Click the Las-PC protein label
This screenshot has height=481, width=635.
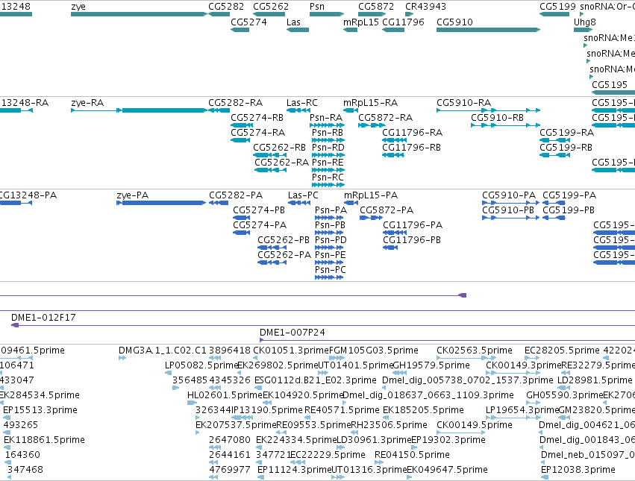click(303, 195)
